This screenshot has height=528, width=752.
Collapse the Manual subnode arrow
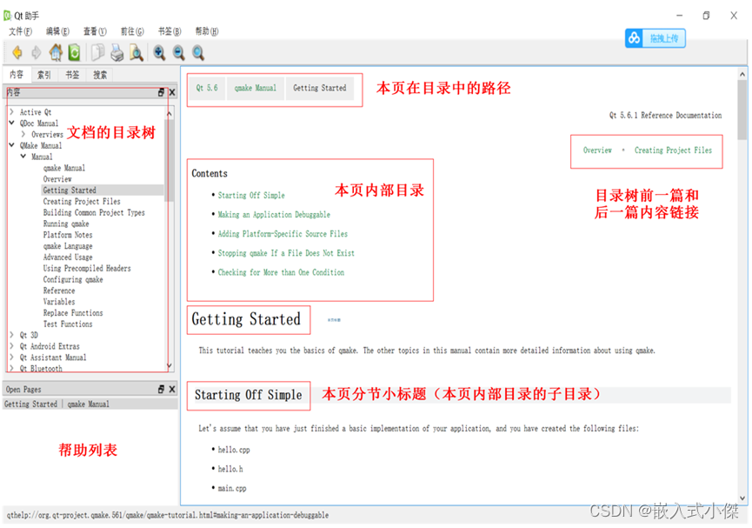point(23,157)
